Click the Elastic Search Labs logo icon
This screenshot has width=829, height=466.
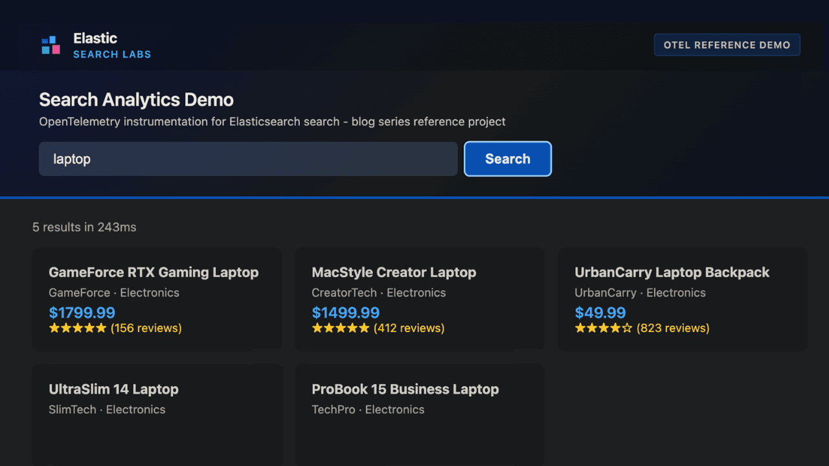tap(51, 45)
